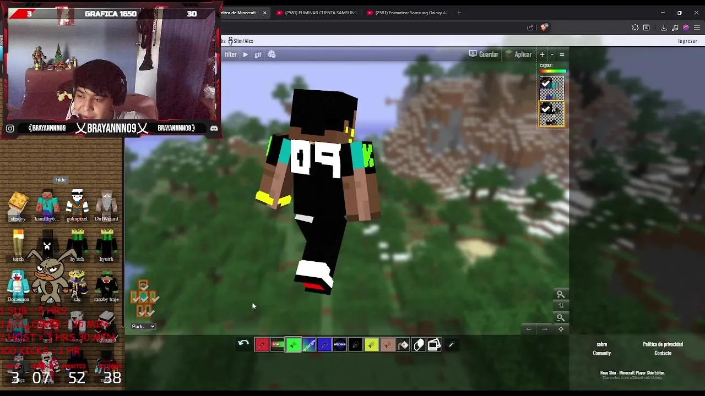Viewport: 705px width, 396px height.
Task: Click the play animation icon
Action: (x=245, y=54)
